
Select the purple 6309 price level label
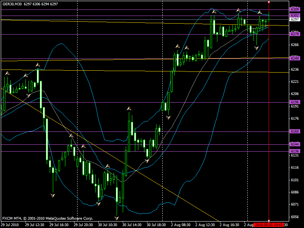pos(295,9)
